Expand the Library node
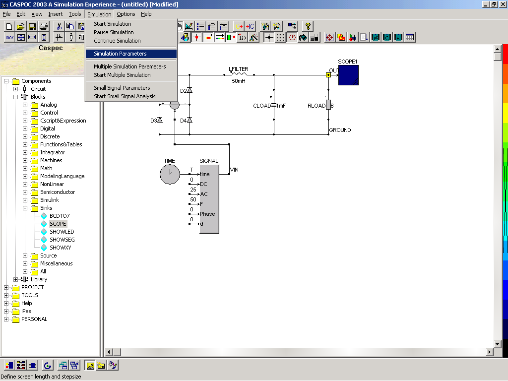Viewport: 508px width, 381px height. pos(15,279)
